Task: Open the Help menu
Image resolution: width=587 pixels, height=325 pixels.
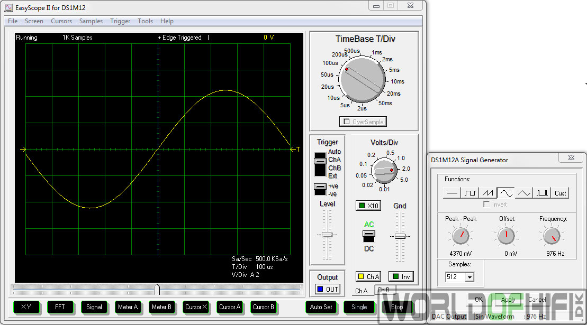Action: coord(167,21)
